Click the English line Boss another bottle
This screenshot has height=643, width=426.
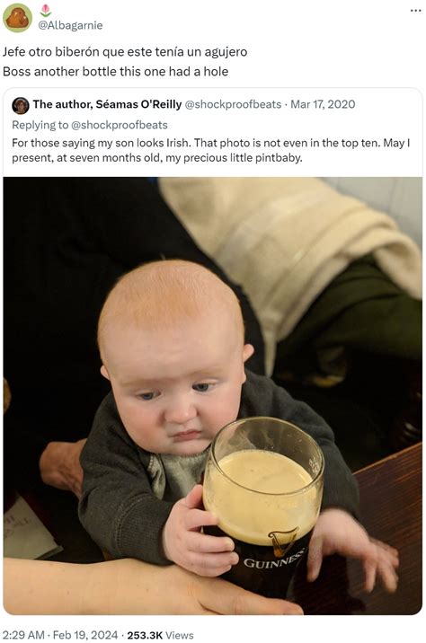115,72
